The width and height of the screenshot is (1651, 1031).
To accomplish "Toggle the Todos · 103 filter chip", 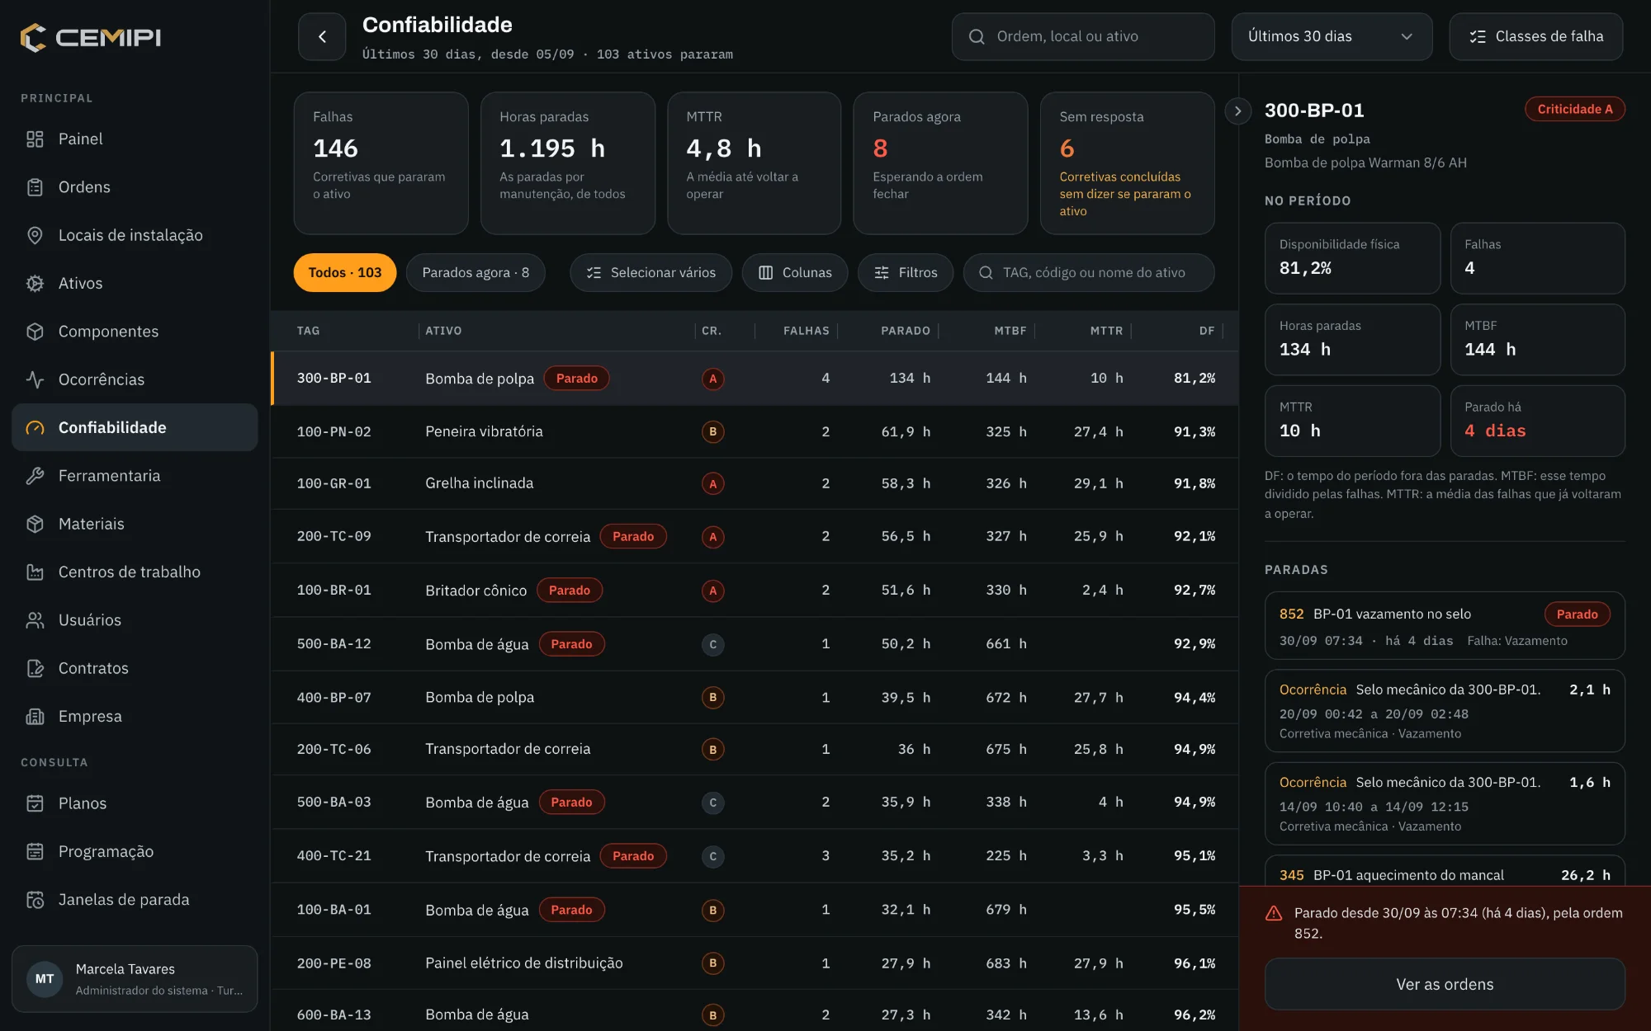I will click(x=345, y=272).
